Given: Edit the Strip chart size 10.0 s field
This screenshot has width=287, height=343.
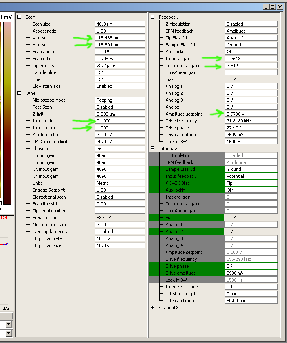Looking at the screenshot, I should (x=120, y=245).
